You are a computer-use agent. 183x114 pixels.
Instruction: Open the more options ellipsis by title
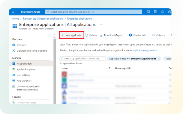(101, 25)
